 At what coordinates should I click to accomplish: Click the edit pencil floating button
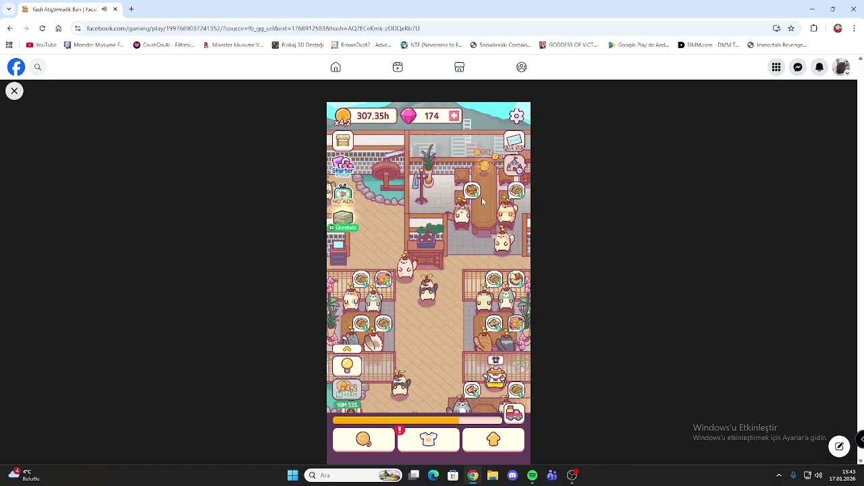coord(839,446)
